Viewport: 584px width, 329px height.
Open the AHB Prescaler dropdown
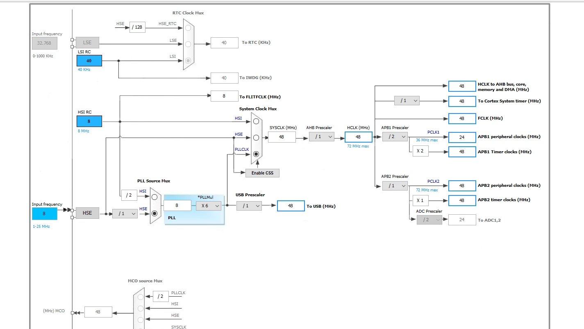(322, 136)
